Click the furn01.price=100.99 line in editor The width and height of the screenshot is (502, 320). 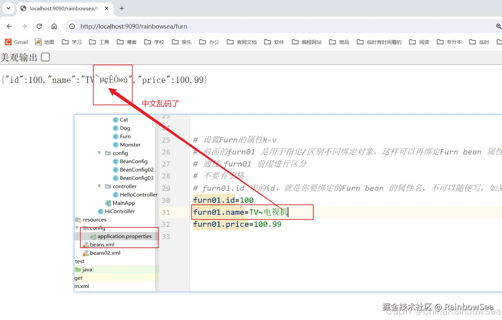tap(237, 224)
